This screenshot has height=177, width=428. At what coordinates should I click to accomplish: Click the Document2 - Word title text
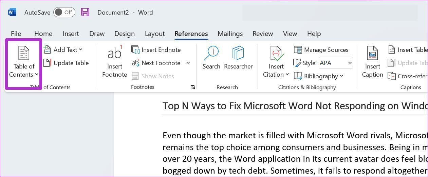[x=125, y=12]
